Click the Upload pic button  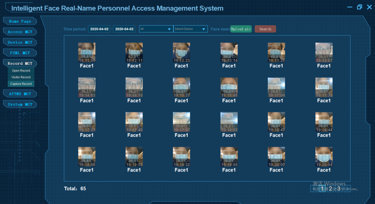tap(241, 29)
